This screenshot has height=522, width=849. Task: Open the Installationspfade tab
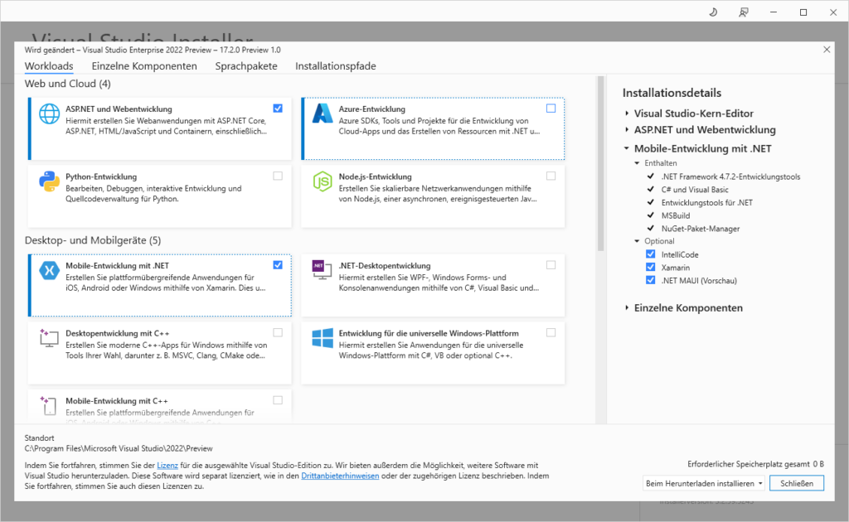335,66
